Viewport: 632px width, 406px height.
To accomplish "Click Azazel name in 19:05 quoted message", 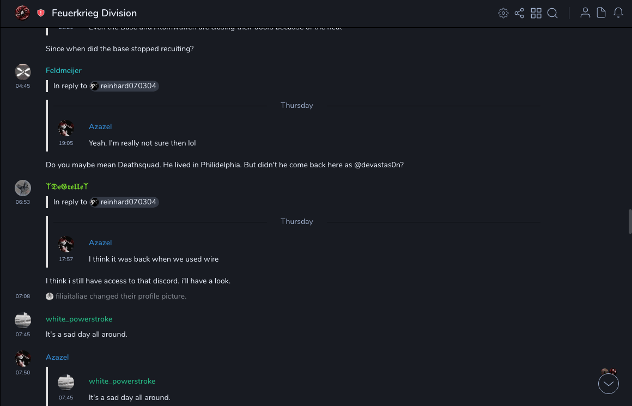I will (100, 126).
